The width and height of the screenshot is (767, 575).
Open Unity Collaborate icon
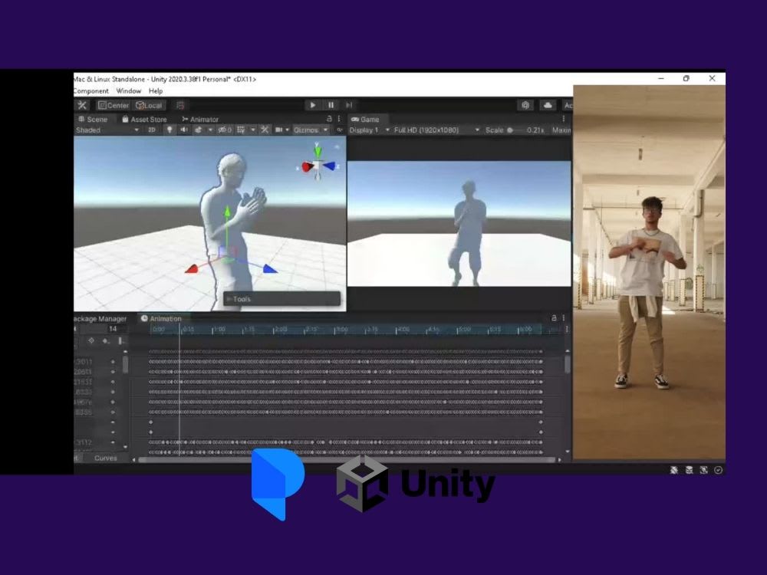(x=525, y=105)
